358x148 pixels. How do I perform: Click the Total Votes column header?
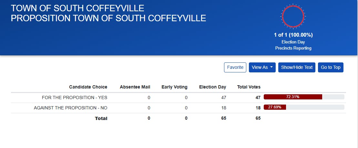(249, 87)
